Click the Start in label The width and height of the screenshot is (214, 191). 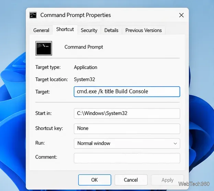pyautogui.click(x=44, y=113)
